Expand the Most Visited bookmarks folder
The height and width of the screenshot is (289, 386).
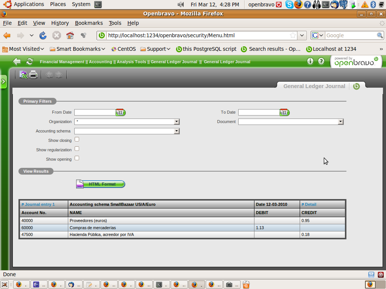coord(23,49)
